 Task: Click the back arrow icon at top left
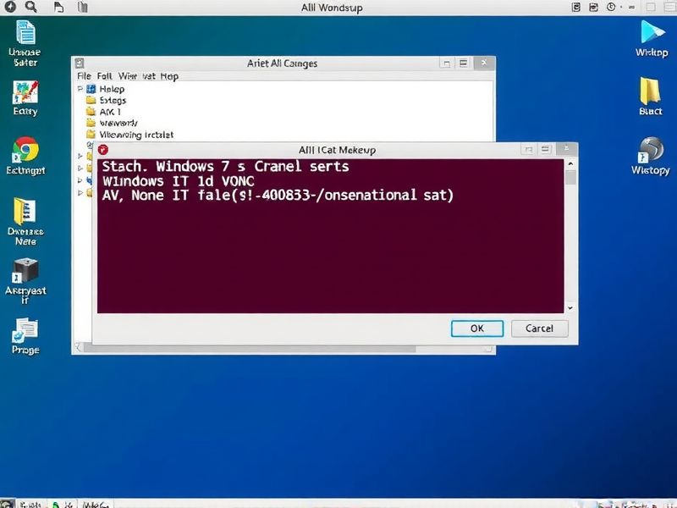click(8, 7)
